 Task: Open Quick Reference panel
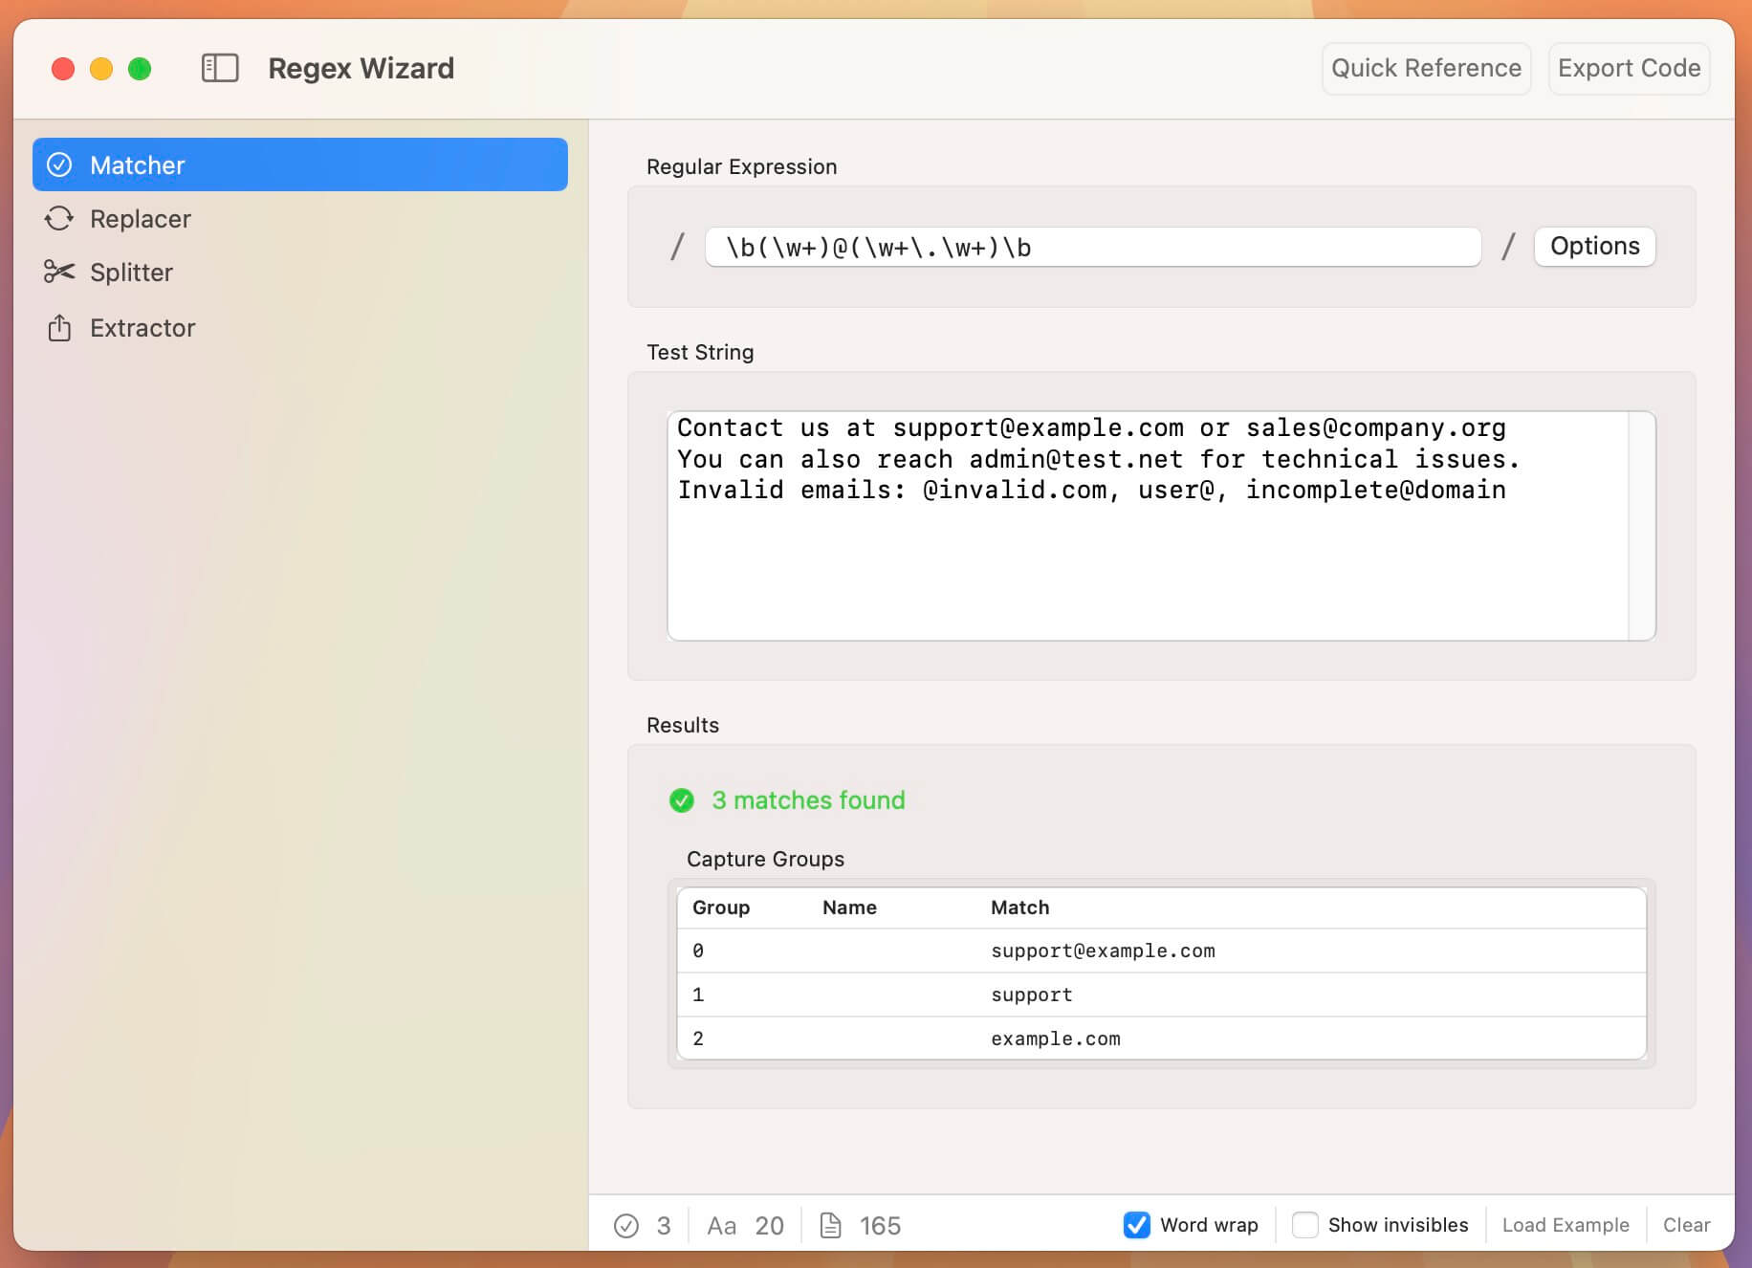click(x=1426, y=68)
